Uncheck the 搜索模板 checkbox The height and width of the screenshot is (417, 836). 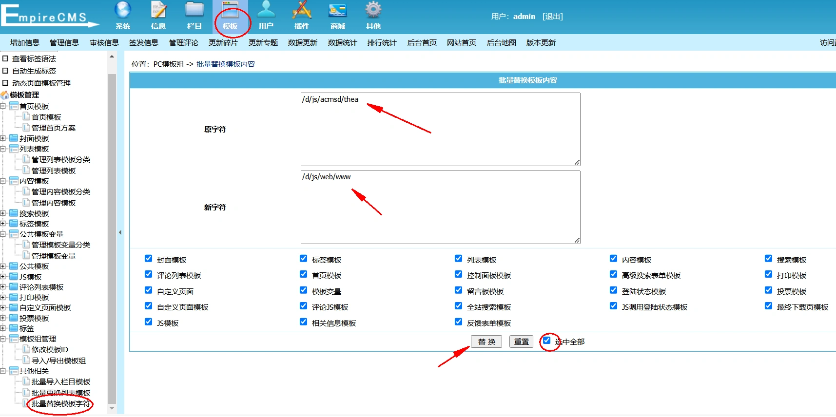point(769,259)
